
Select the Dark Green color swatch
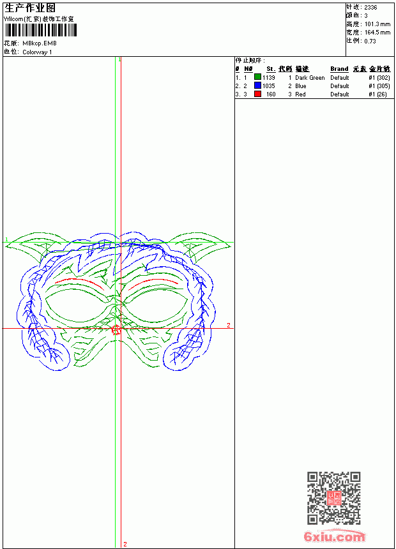coord(257,77)
